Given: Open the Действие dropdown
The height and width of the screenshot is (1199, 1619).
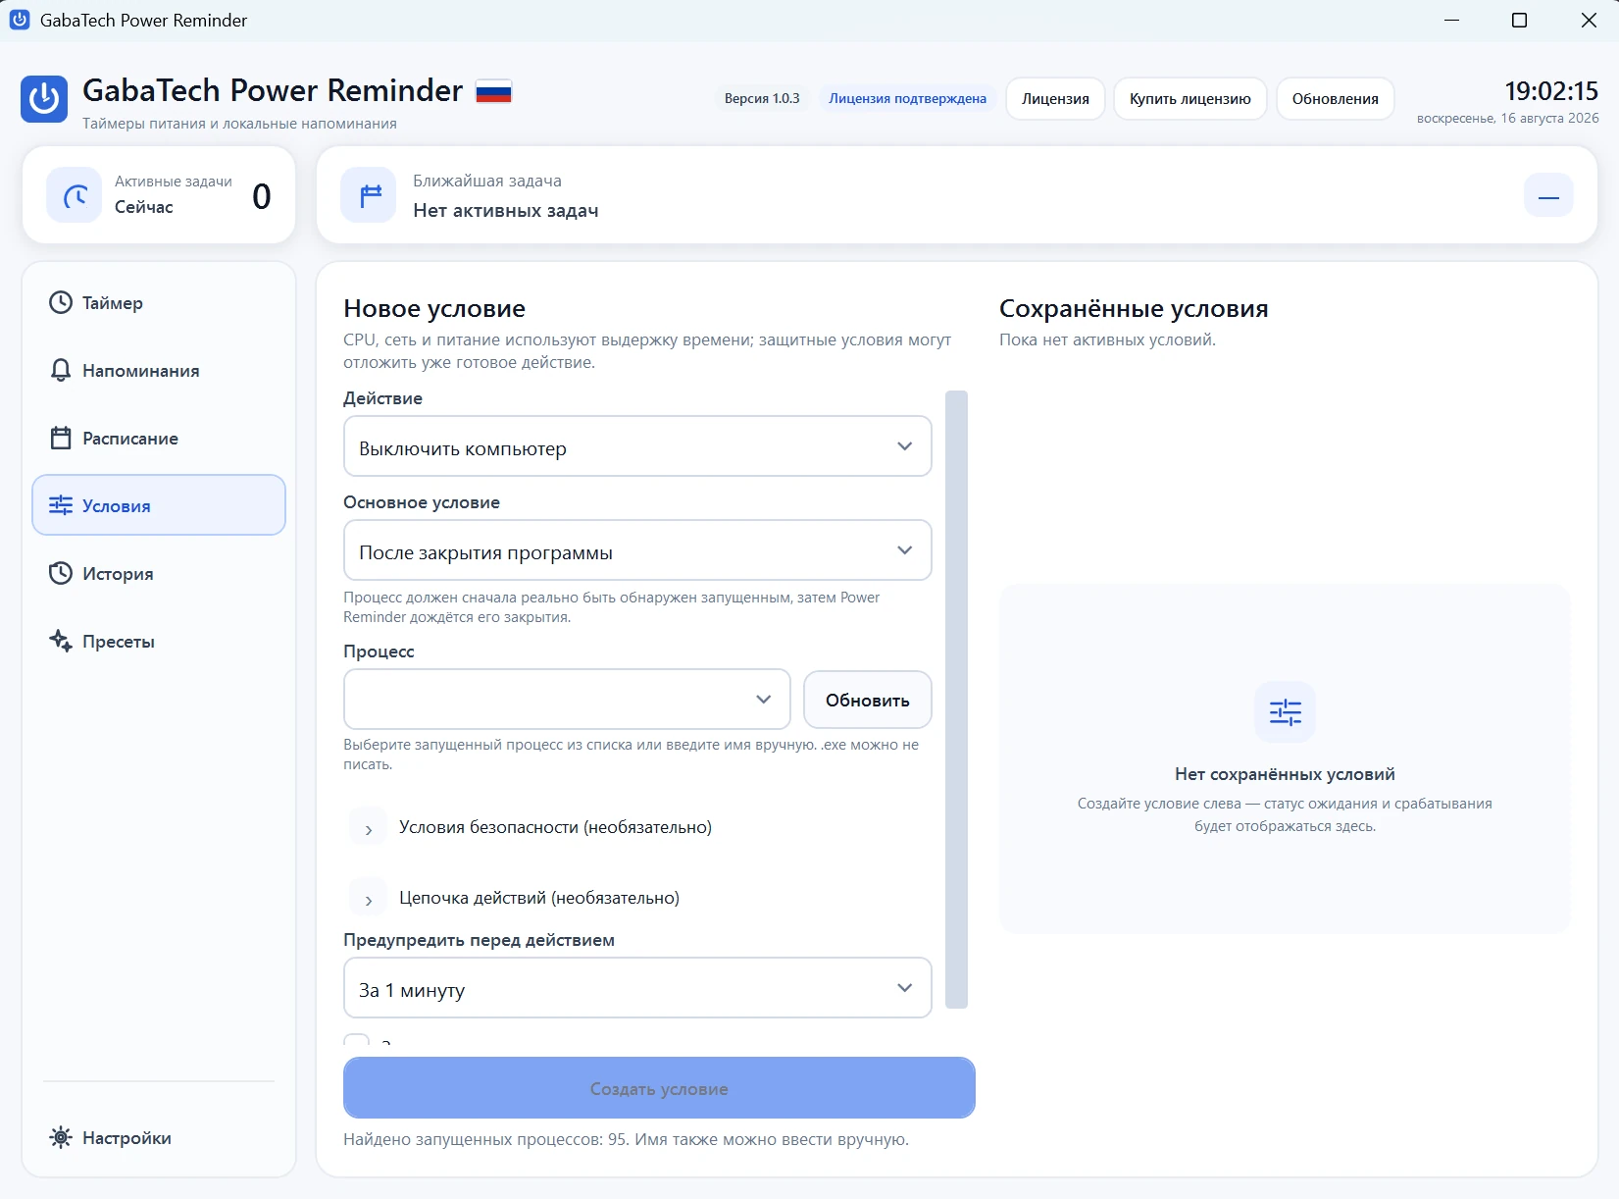Looking at the screenshot, I should 637,446.
